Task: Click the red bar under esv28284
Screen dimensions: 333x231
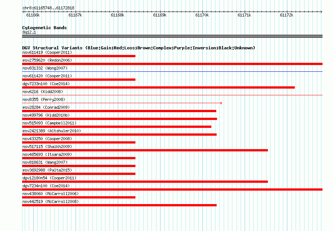Action: (119, 111)
